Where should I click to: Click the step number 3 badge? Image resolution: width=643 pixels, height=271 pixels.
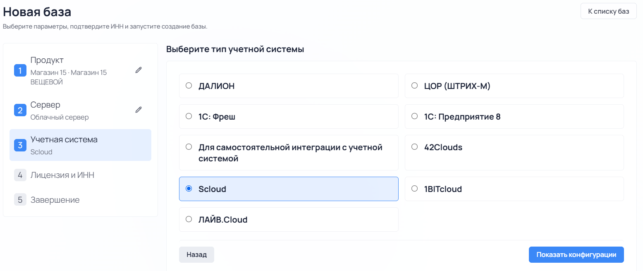(20, 145)
